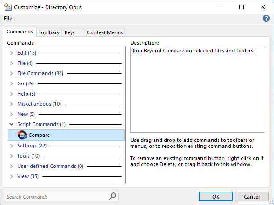Expand the New (5) category chevron

point(12,114)
